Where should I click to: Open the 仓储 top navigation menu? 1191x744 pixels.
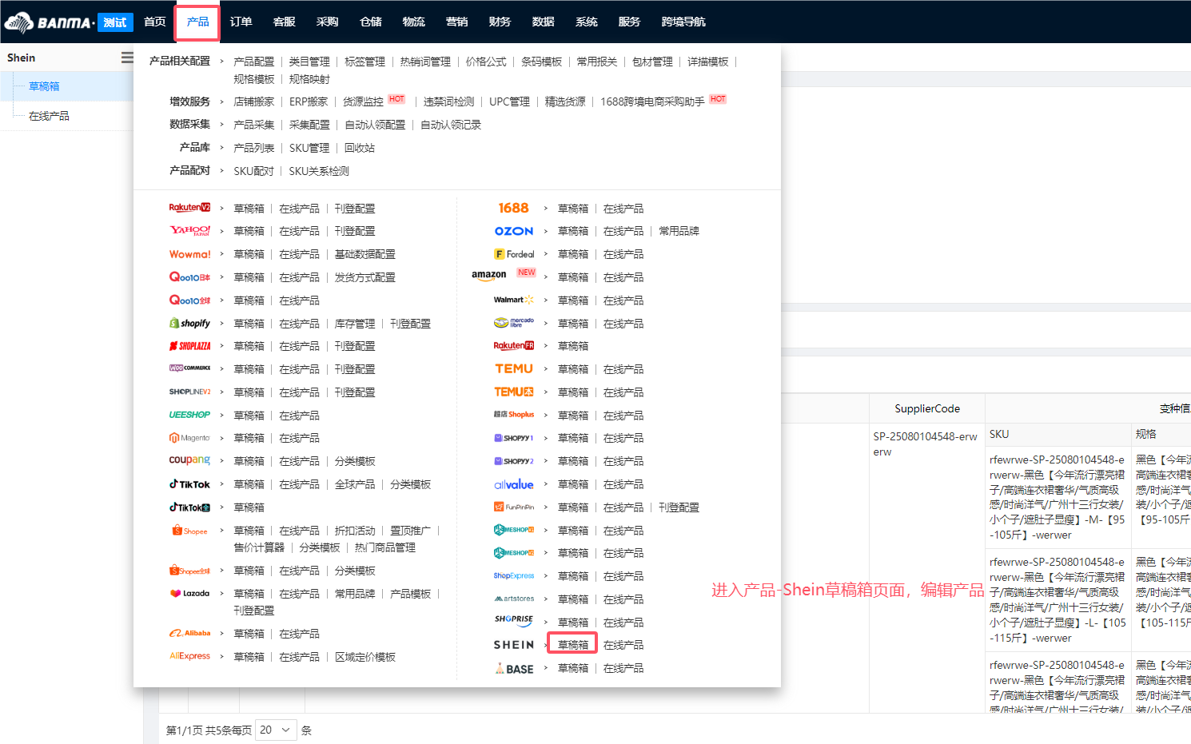tap(370, 22)
